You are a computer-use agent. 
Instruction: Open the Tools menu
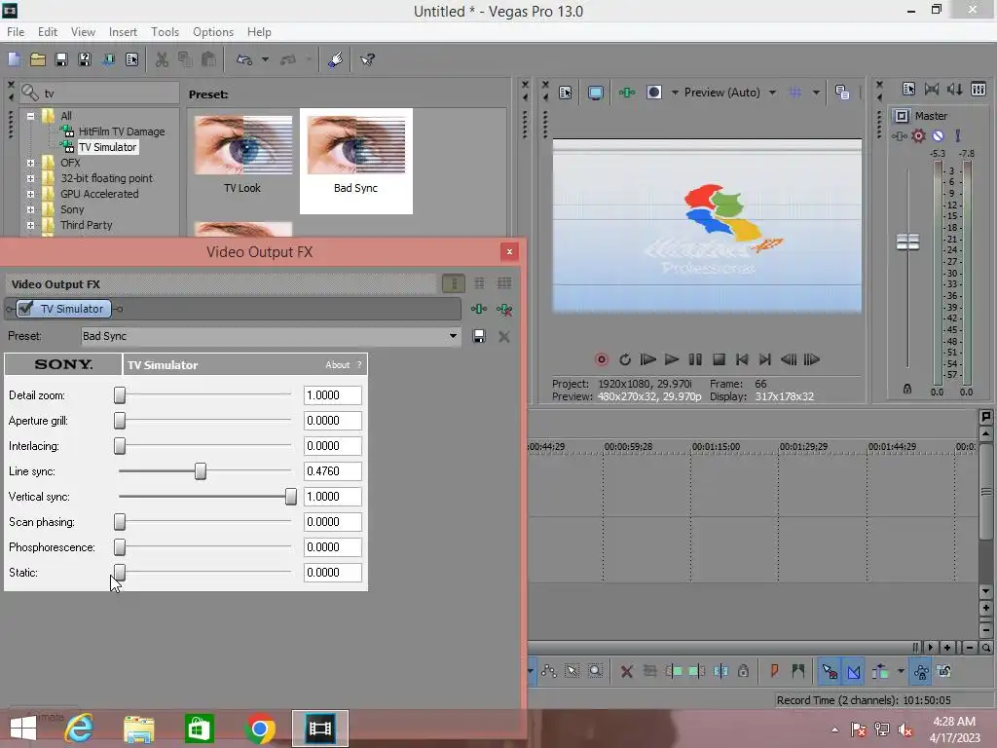(165, 32)
